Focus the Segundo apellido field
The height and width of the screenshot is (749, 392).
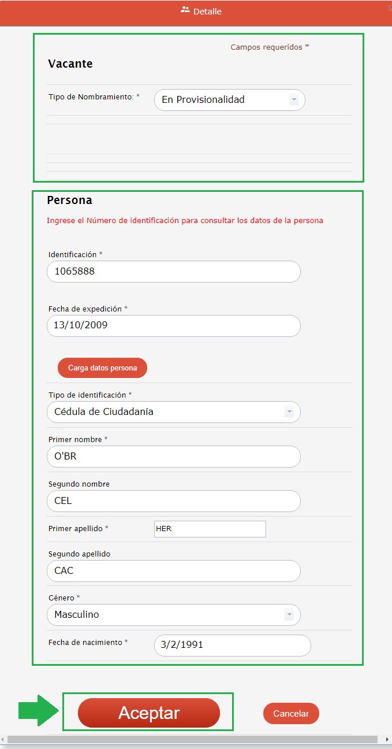(x=173, y=571)
